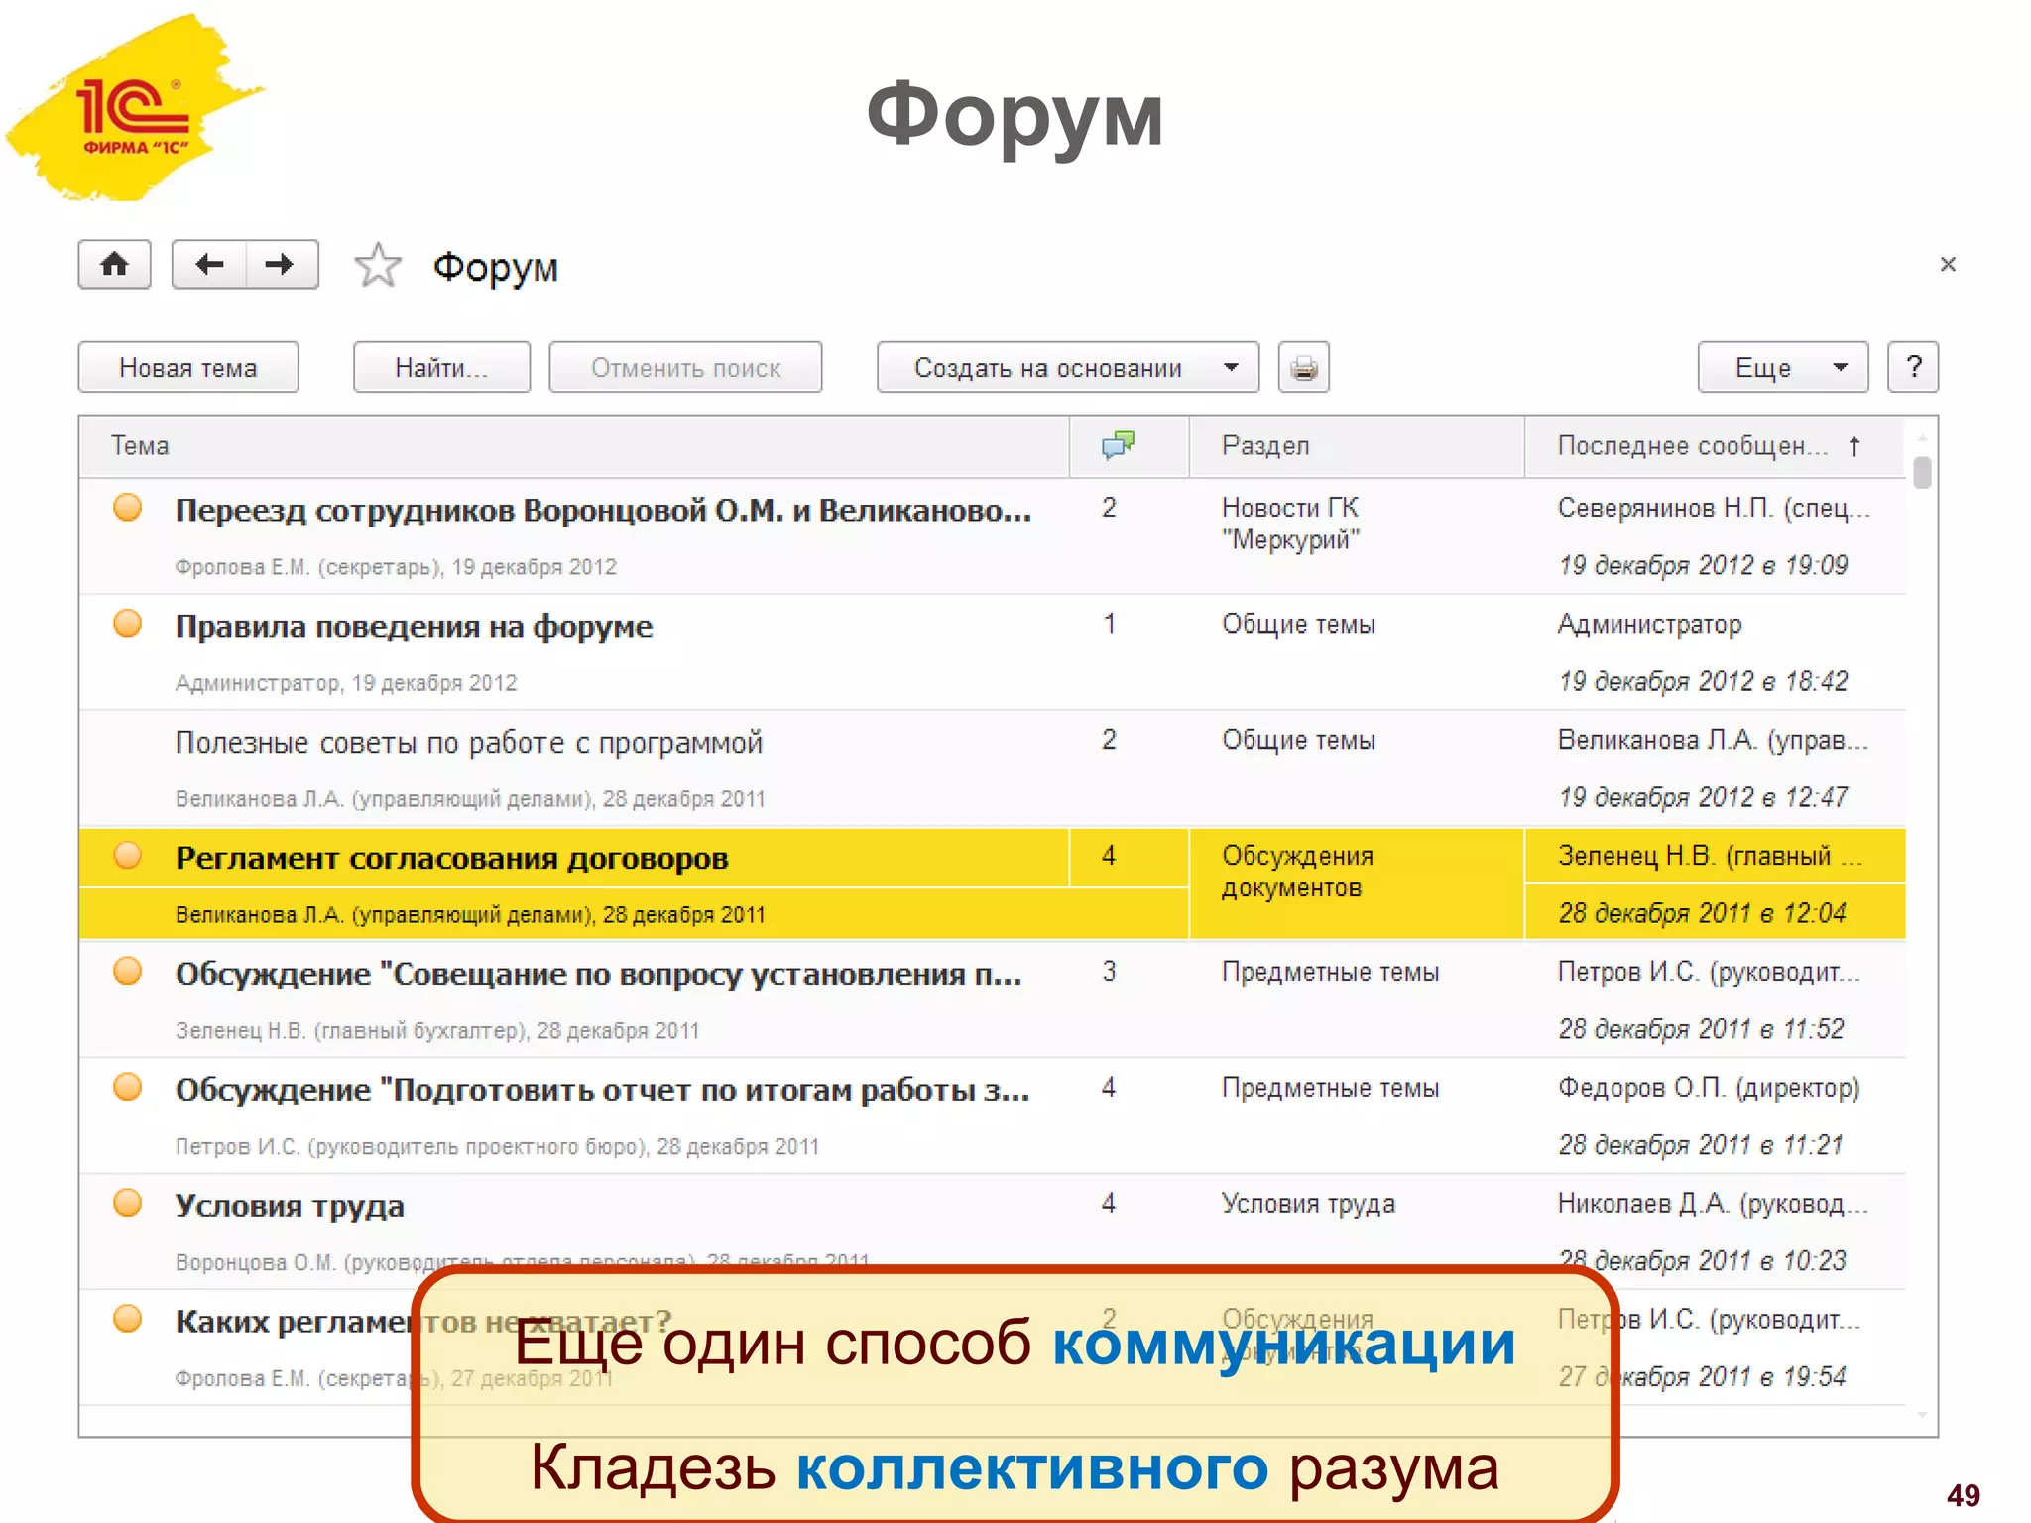
Task: Click Николаев Д.А. last message author
Action: (1712, 1204)
